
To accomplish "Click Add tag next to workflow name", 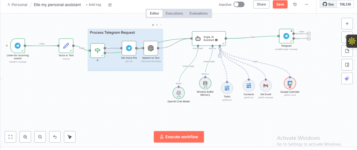I will (93, 5).
